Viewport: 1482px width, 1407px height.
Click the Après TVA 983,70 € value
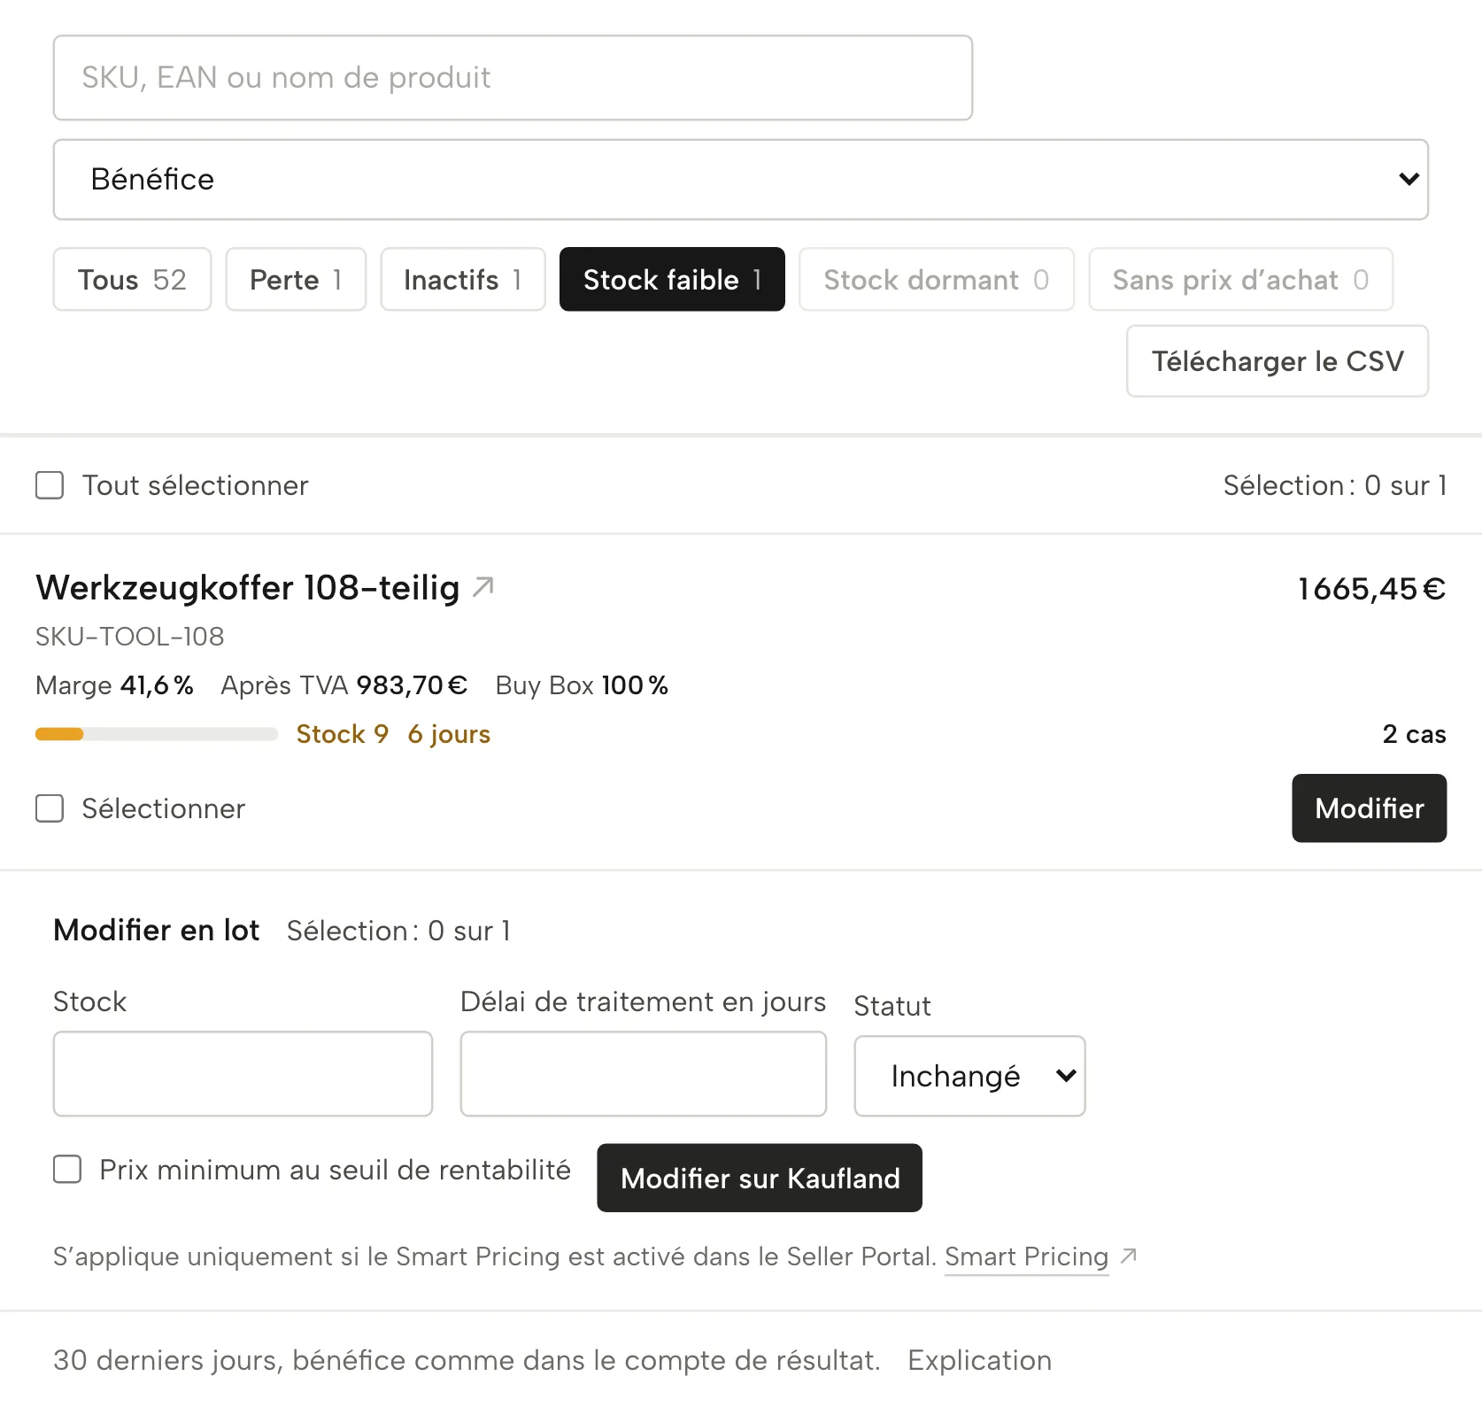click(344, 685)
